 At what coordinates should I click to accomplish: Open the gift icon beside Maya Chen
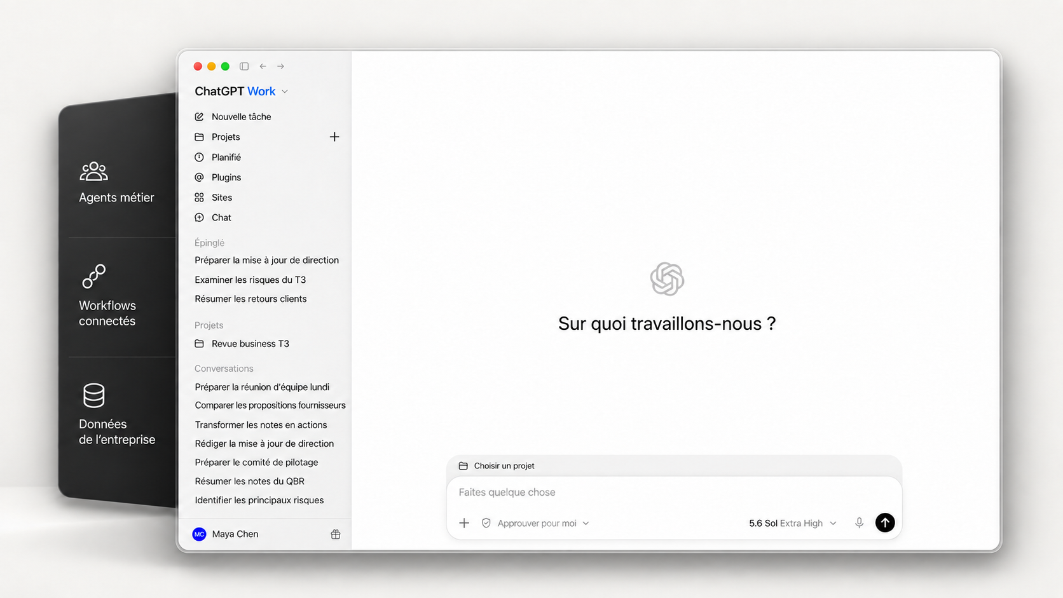(x=336, y=534)
